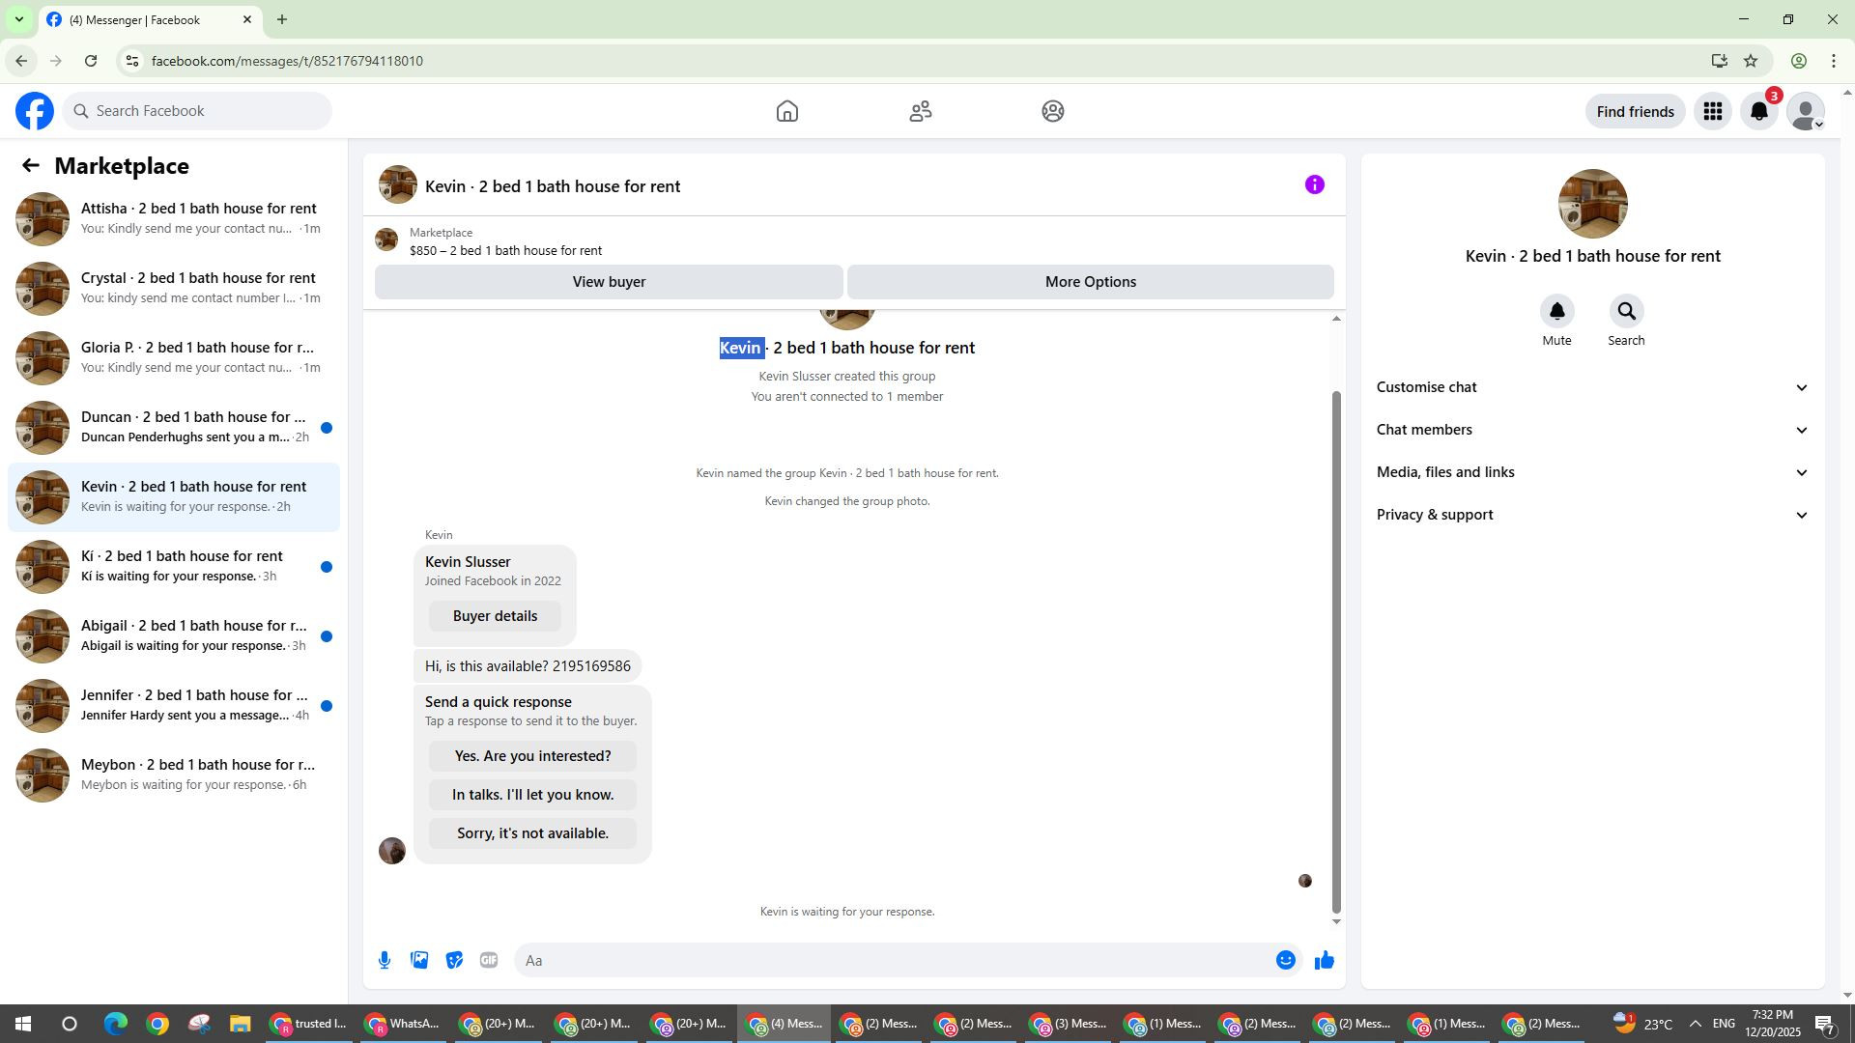The height and width of the screenshot is (1043, 1855).
Task: Expand the Media, files and links section
Action: coord(1591,472)
